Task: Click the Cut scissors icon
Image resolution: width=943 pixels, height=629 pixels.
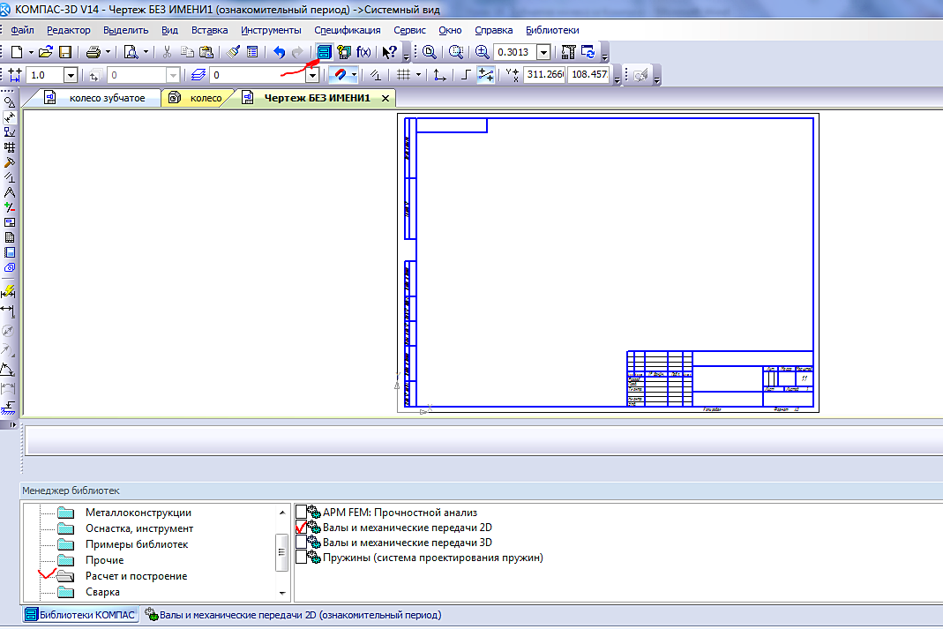Action: 166,52
